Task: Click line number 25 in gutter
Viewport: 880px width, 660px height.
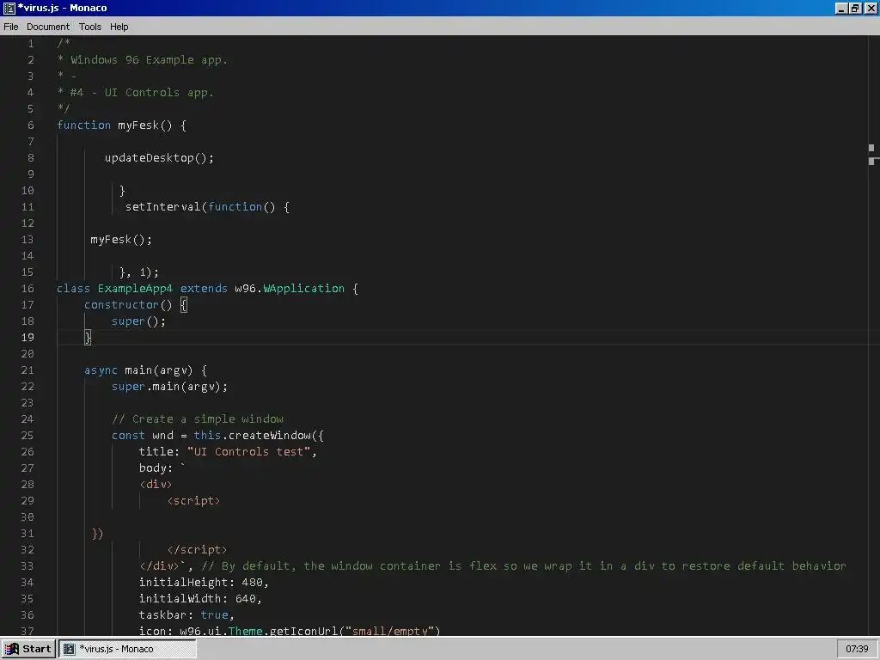Action: click(27, 436)
